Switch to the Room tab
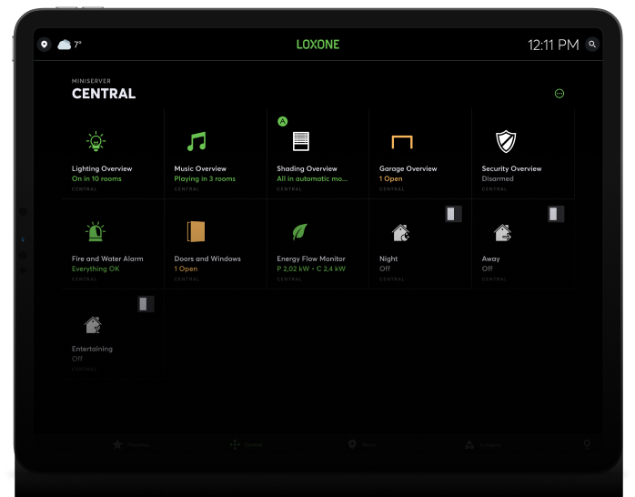Image resolution: width=635 pixels, height=497 pixels. click(362, 445)
